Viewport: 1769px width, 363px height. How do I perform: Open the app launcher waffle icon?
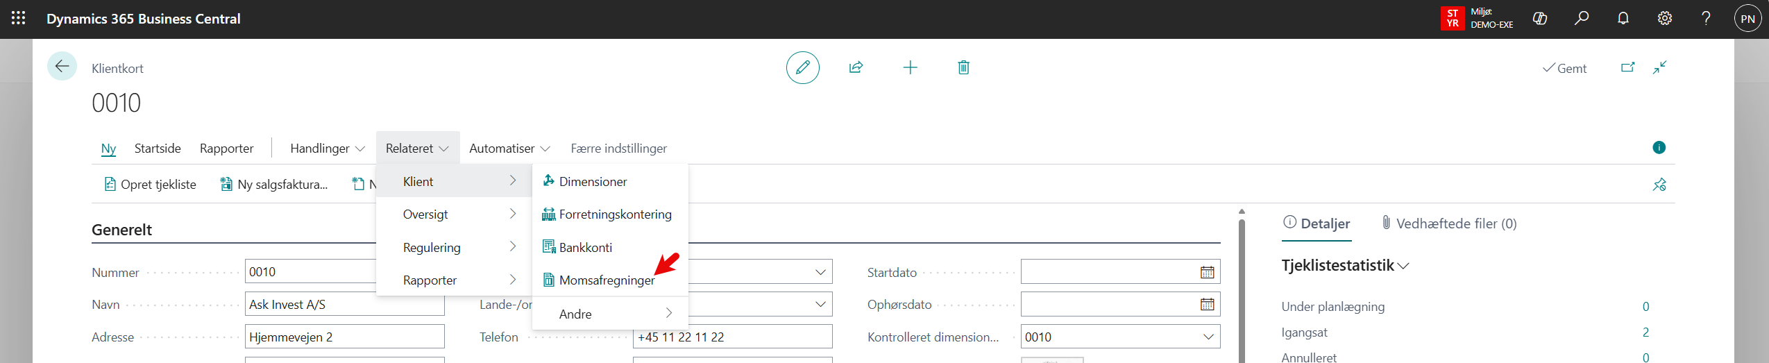click(x=19, y=19)
